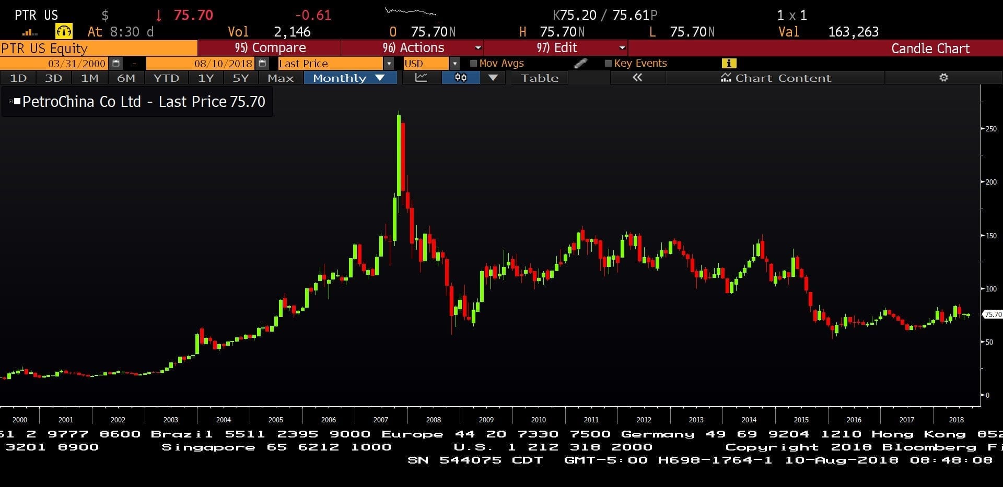Screen dimensions: 1003x487
Task: Collapse panel with double chevron arrows
Action: pos(637,78)
